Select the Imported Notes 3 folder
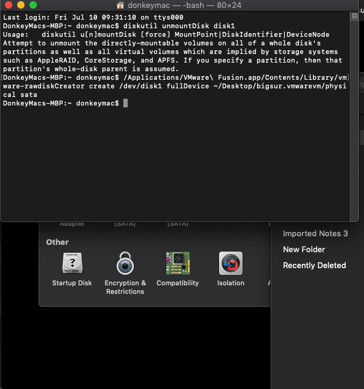364x389 pixels. coord(315,233)
